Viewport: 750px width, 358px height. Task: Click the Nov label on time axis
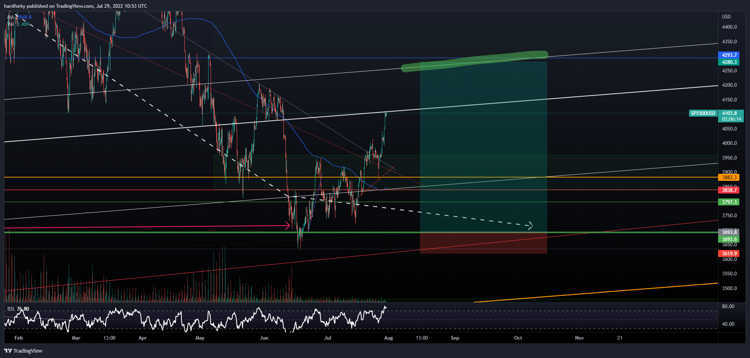[x=579, y=338]
